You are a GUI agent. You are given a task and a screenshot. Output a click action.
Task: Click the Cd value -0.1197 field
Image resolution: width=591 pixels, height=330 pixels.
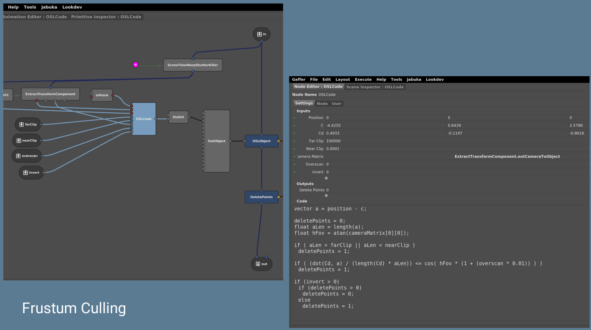point(507,133)
